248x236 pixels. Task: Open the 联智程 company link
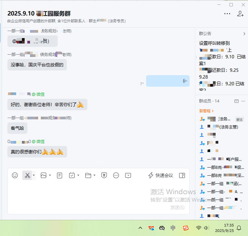click(206, 111)
